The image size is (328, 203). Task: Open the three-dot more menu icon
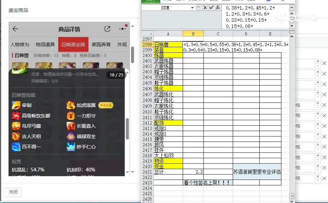[x=122, y=29]
